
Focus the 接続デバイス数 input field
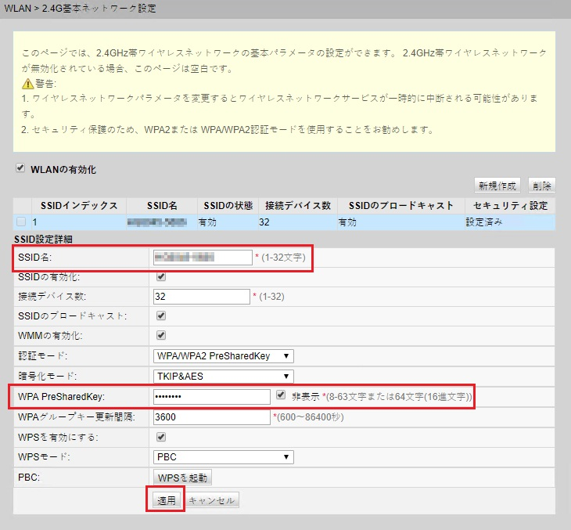pos(201,297)
